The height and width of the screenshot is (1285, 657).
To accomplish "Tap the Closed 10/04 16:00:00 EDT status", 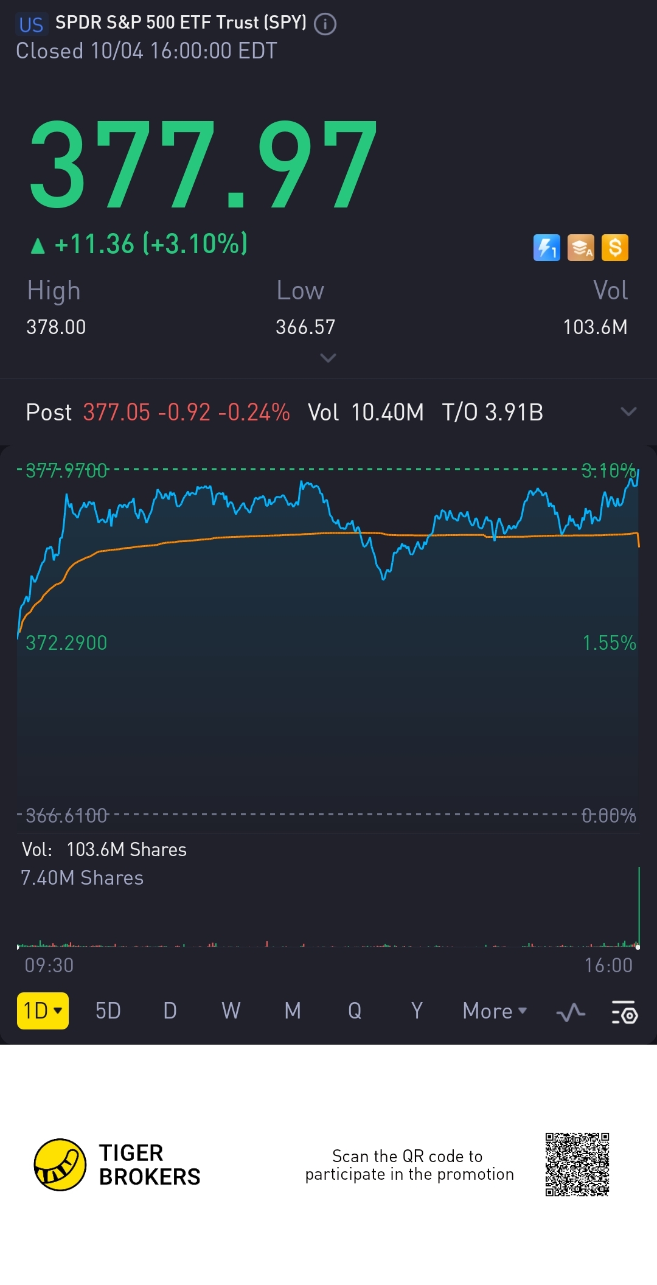I will pyautogui.click(x=146, y=51).
